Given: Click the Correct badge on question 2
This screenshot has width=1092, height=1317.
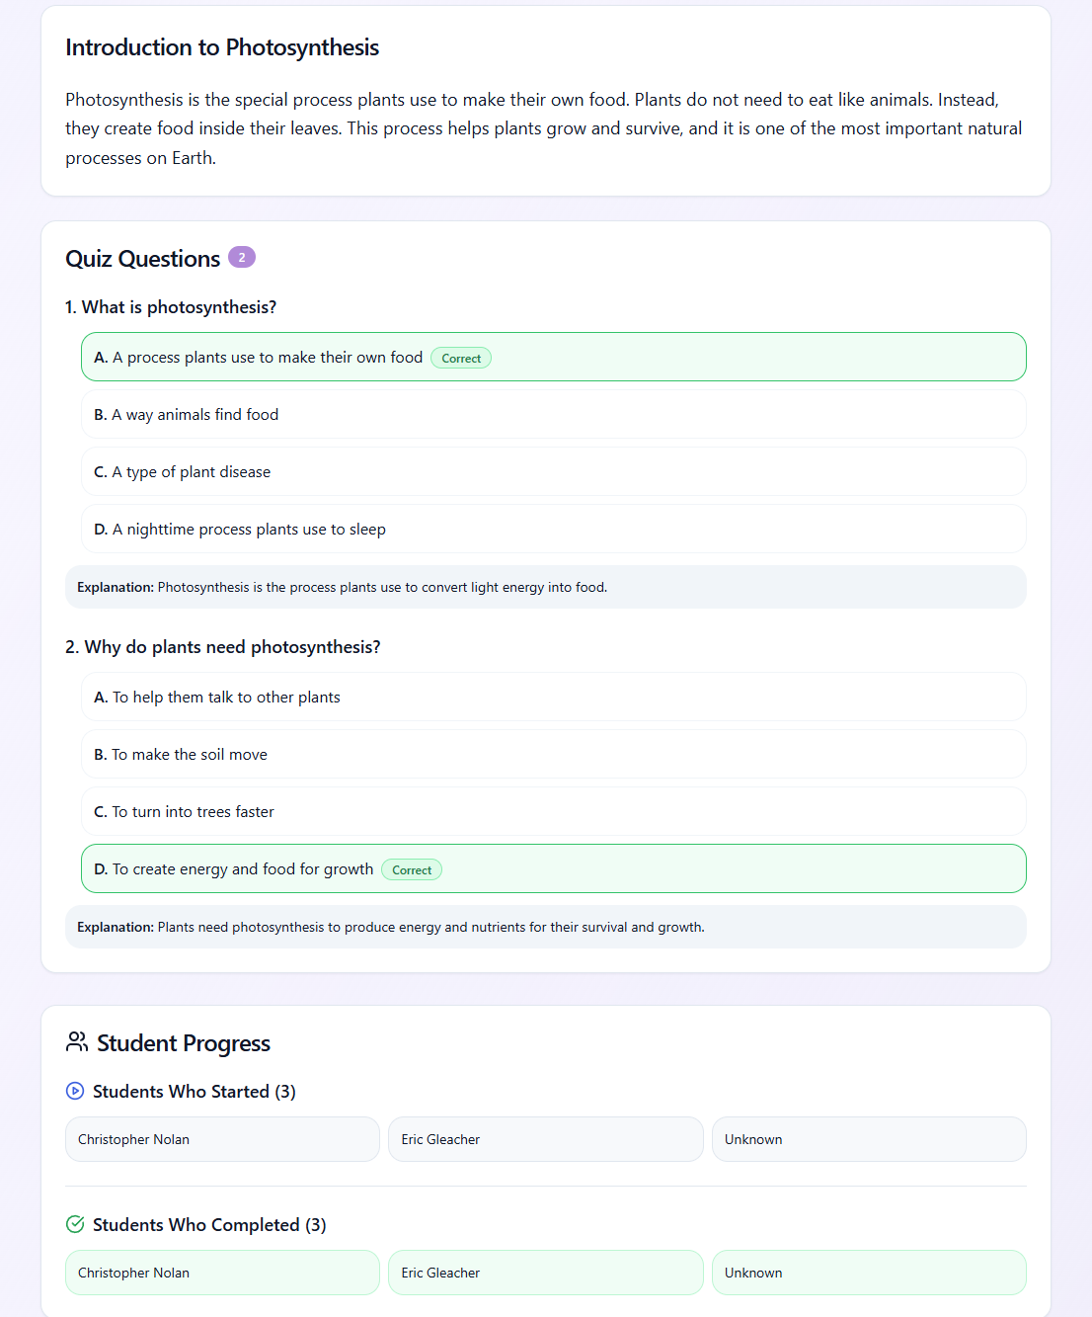Looking at the screenshot, I should 412,870.
